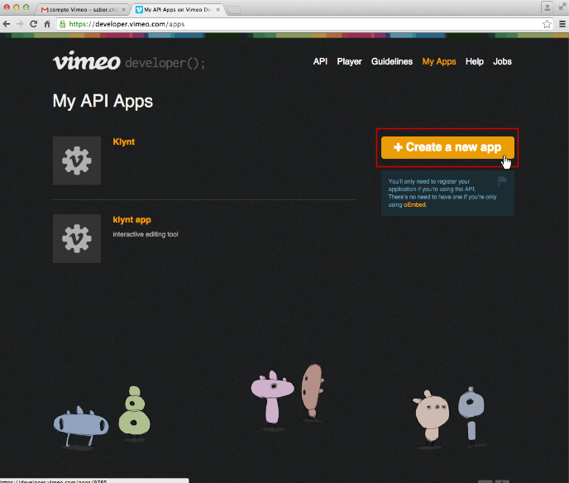Open the klynt app title link
The height and width of the screenshot is (483, 569).
click(131, 219)
